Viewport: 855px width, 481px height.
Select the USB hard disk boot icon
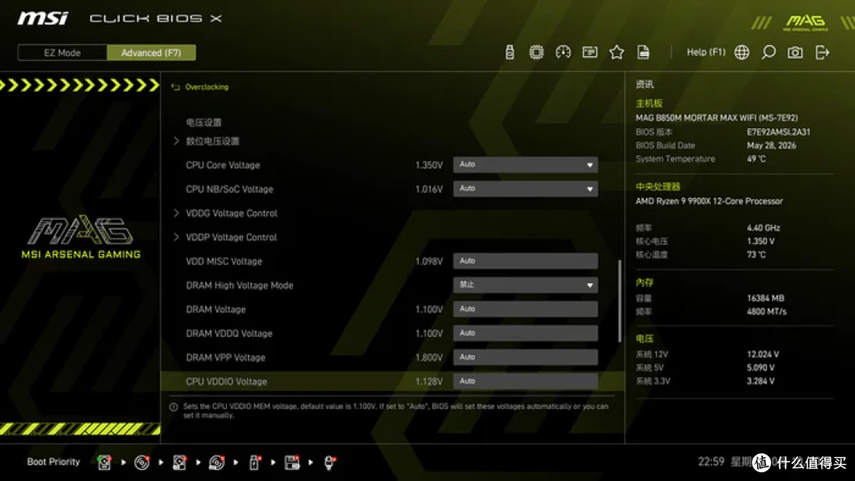tap(180, 463)
